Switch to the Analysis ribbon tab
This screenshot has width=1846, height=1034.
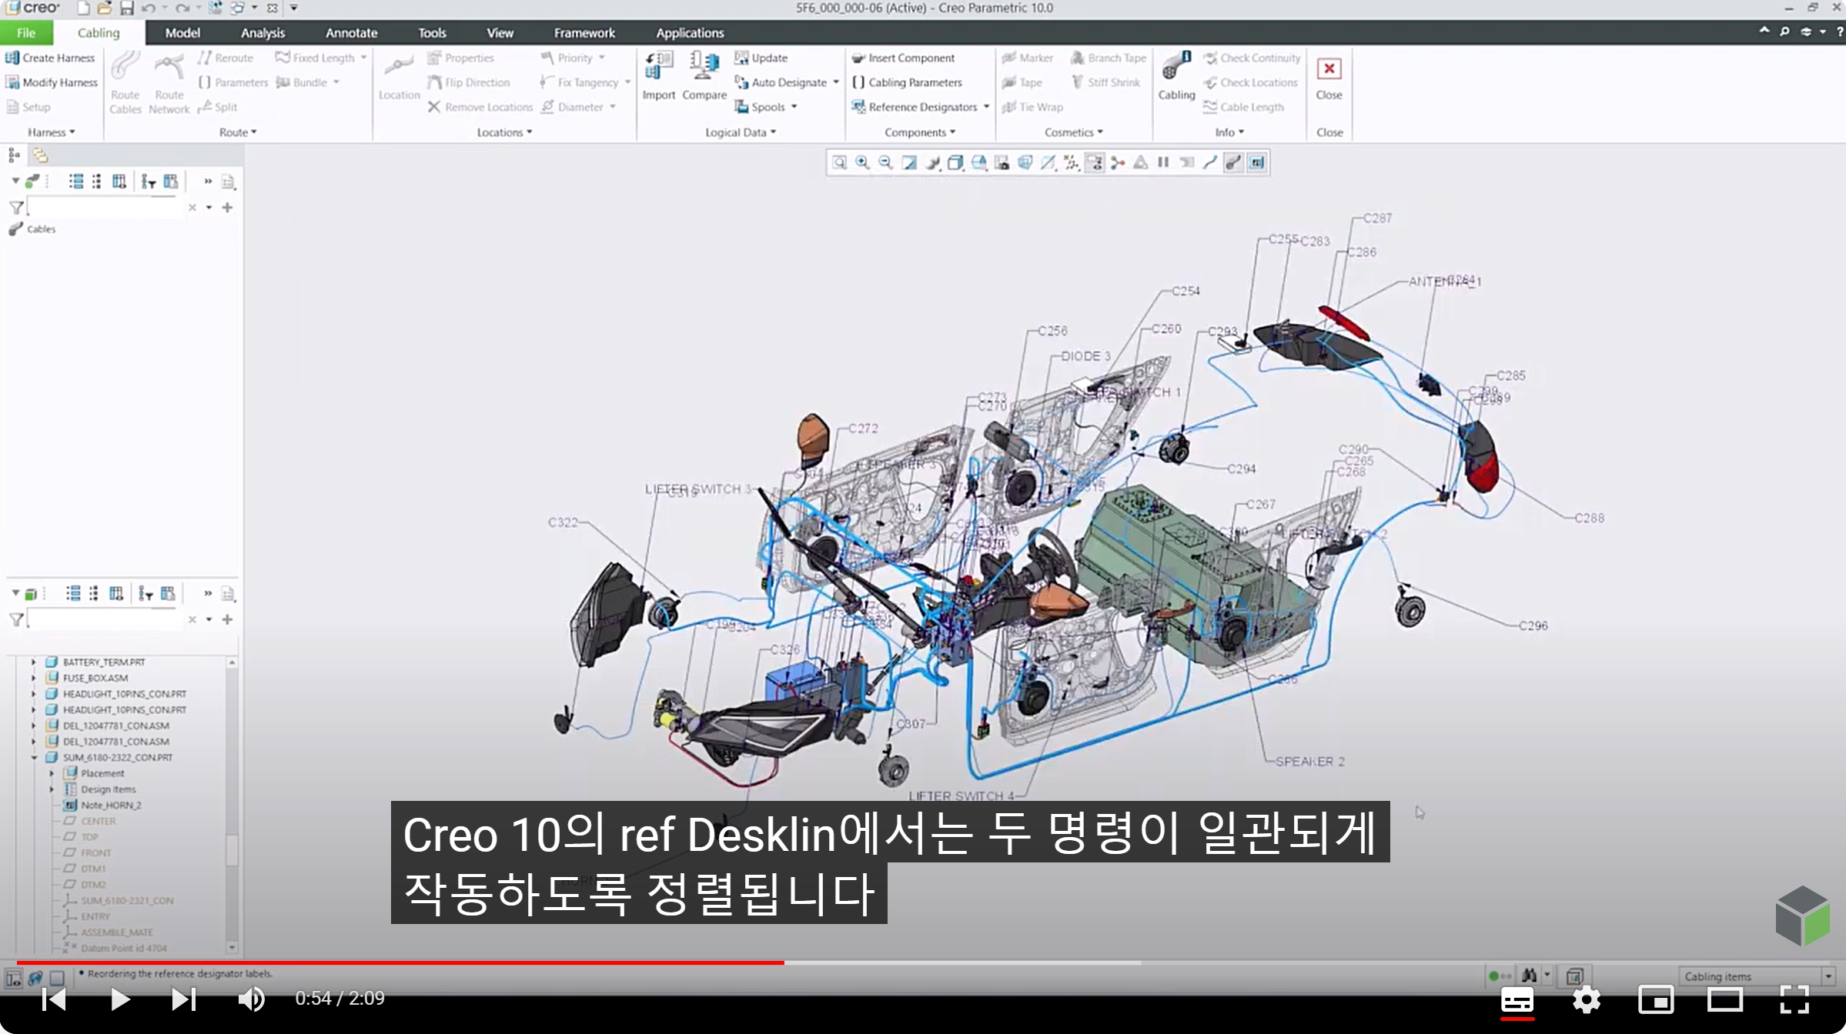coord(263,32)
